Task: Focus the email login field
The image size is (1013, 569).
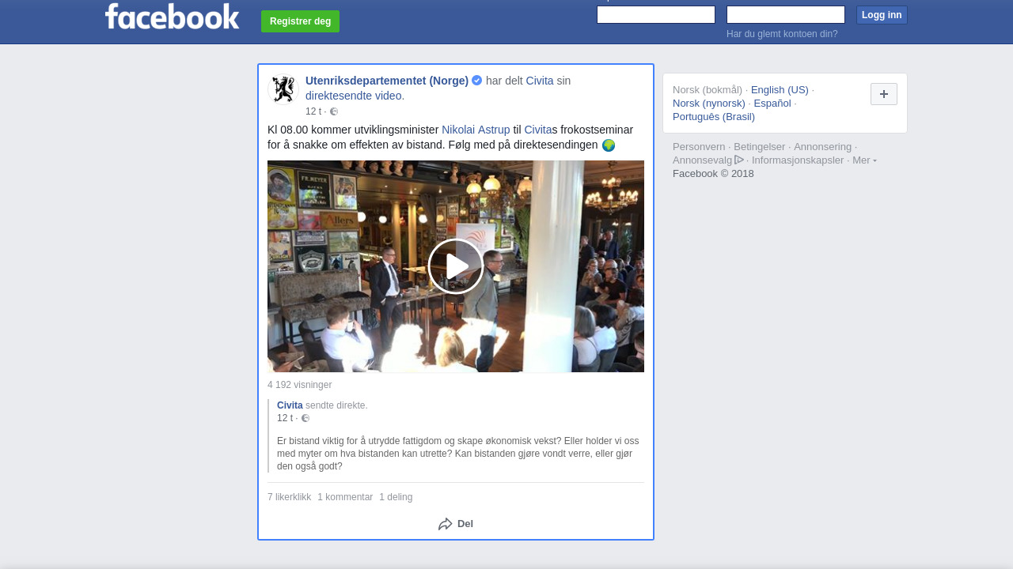Action: [656, 15]
